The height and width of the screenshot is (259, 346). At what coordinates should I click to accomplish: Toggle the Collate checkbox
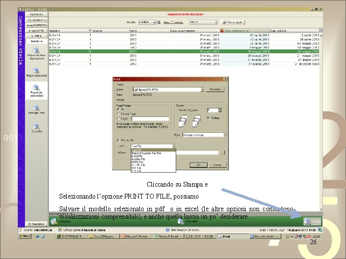pos(209,118)
